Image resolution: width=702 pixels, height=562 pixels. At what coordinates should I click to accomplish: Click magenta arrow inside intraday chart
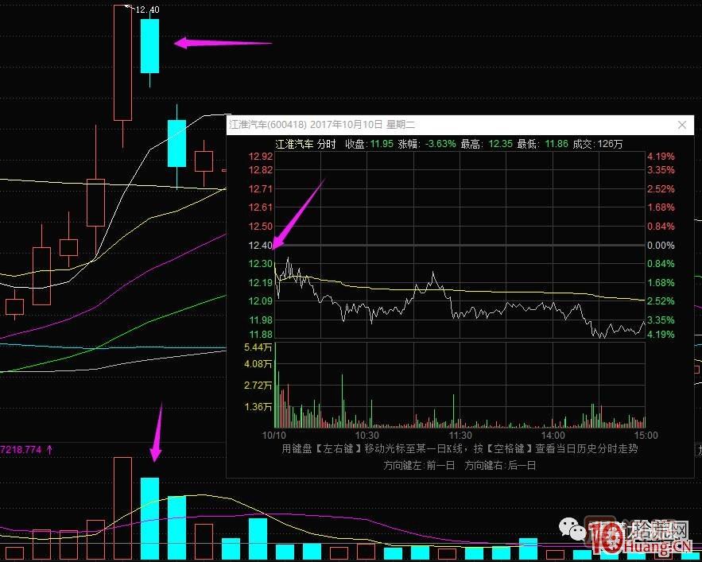pos(299,214)
